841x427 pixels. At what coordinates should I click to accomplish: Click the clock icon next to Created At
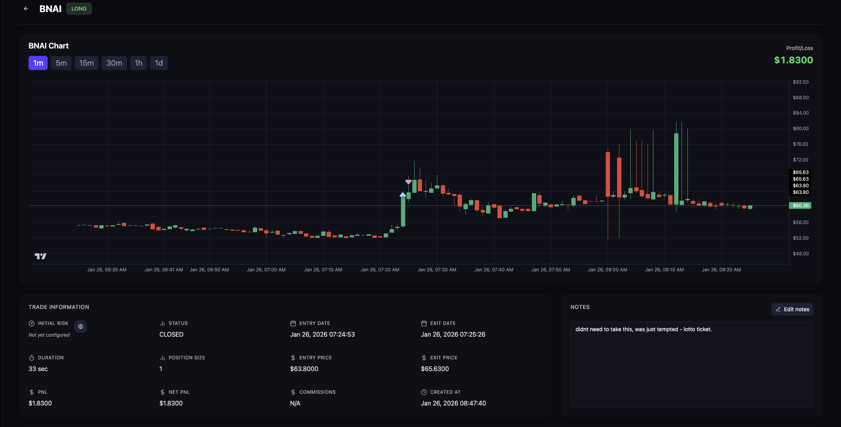[424, 392]
